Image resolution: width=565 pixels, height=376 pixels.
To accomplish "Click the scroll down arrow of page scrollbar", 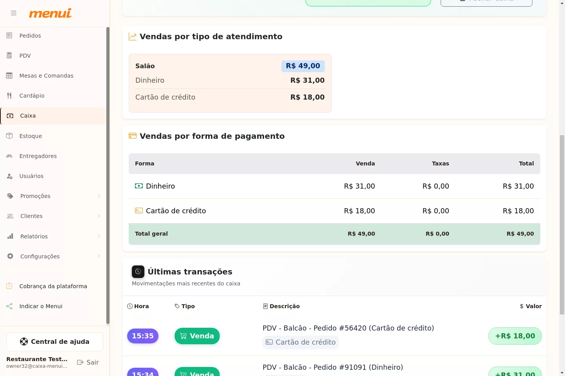I will pos(562,373).
